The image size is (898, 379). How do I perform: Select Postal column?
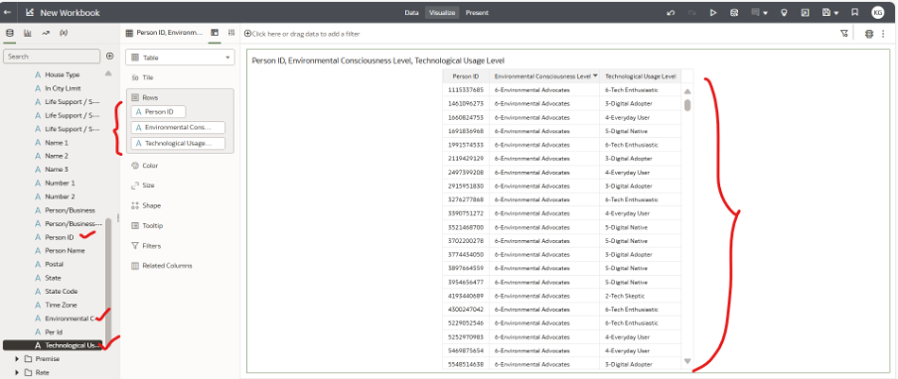pos(54,265)
